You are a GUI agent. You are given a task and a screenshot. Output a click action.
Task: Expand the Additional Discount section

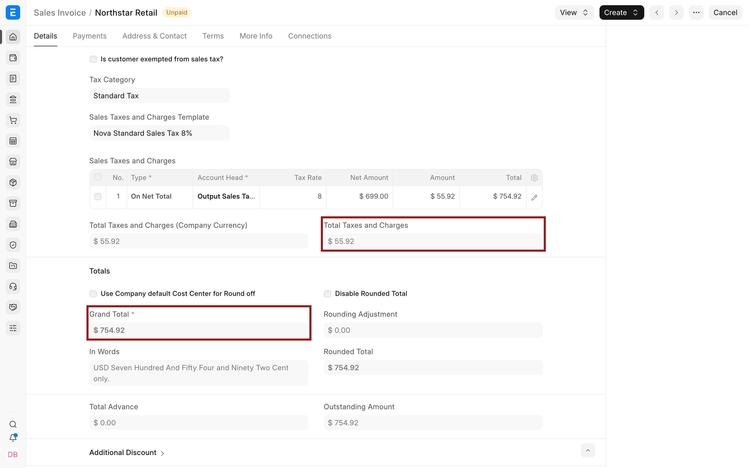click(x=127, y=452)
